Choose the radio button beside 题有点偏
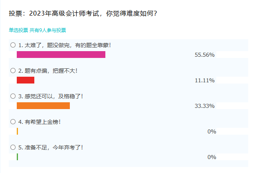This screenshot has height=173, width=259. coord(13,71)
